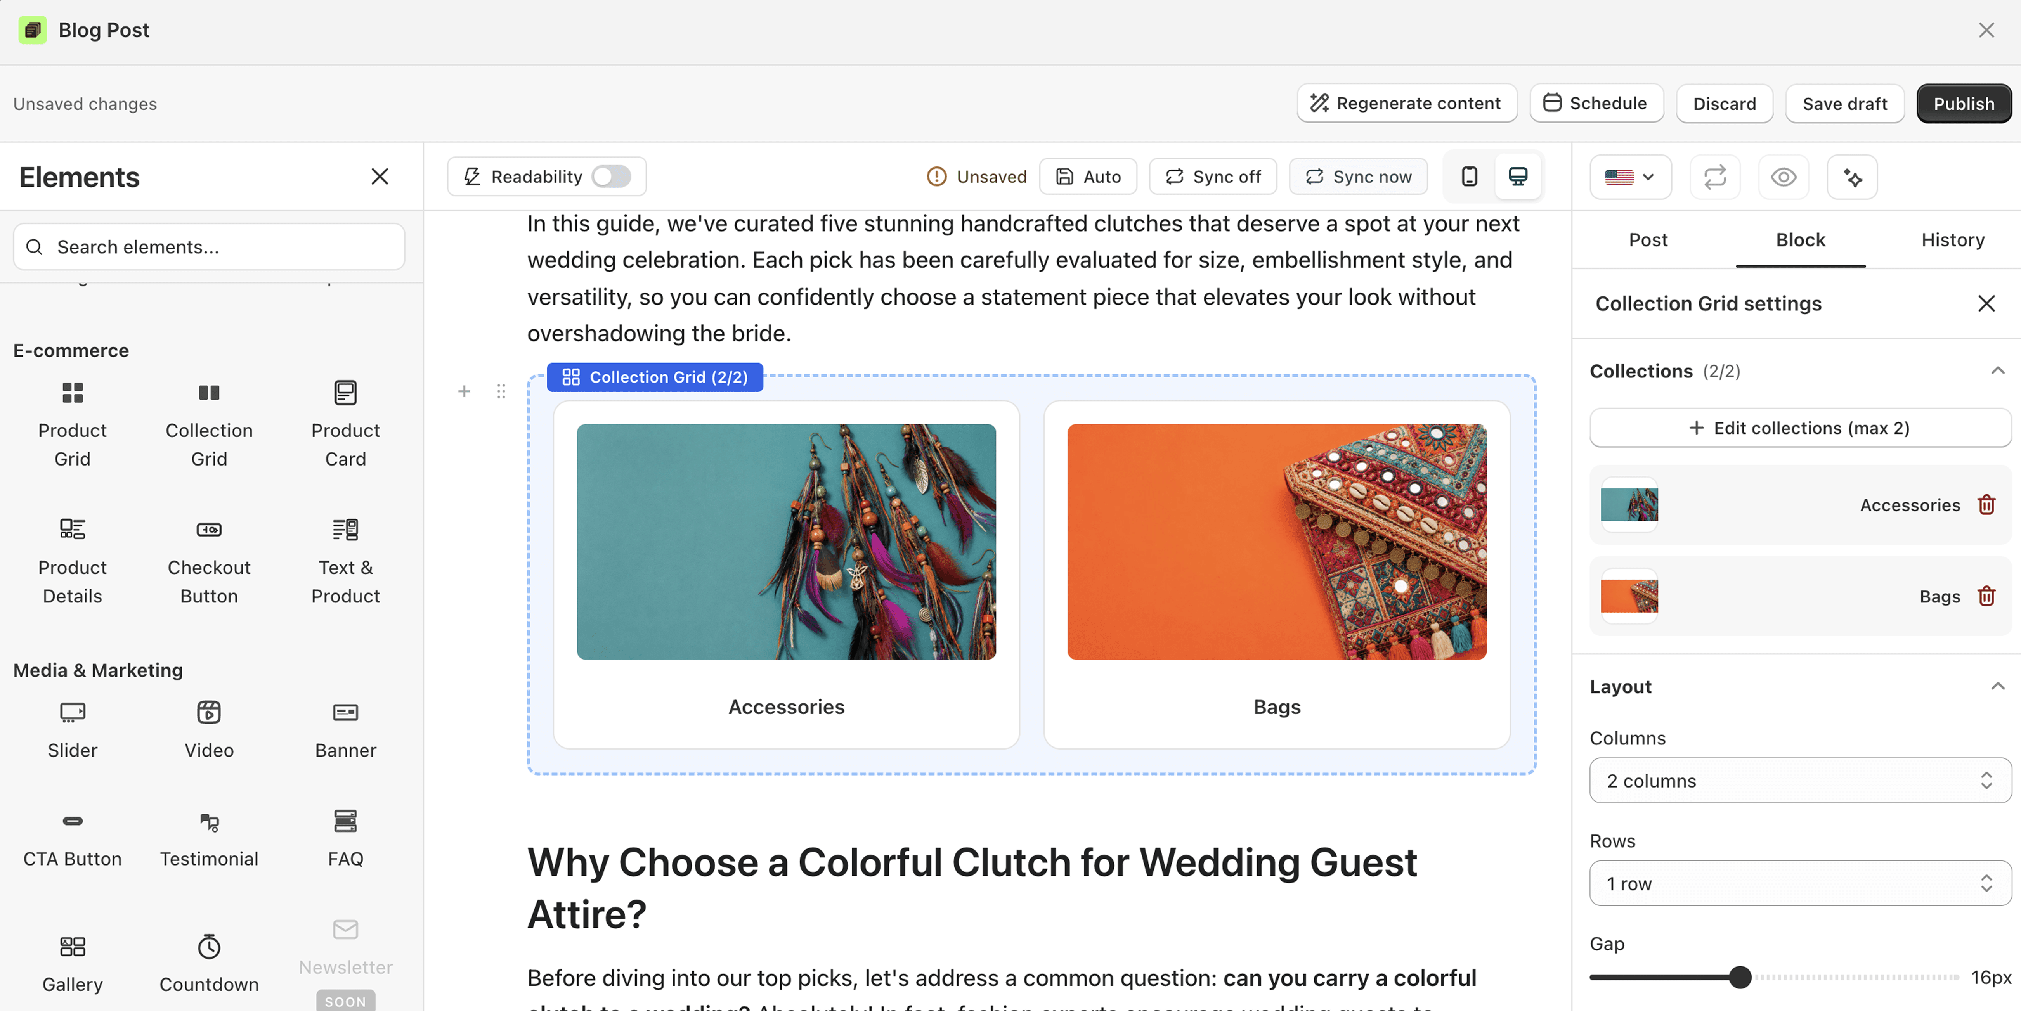Add a Testimonial element
The image size is (2021, 1011).
[x=209, y=838]
